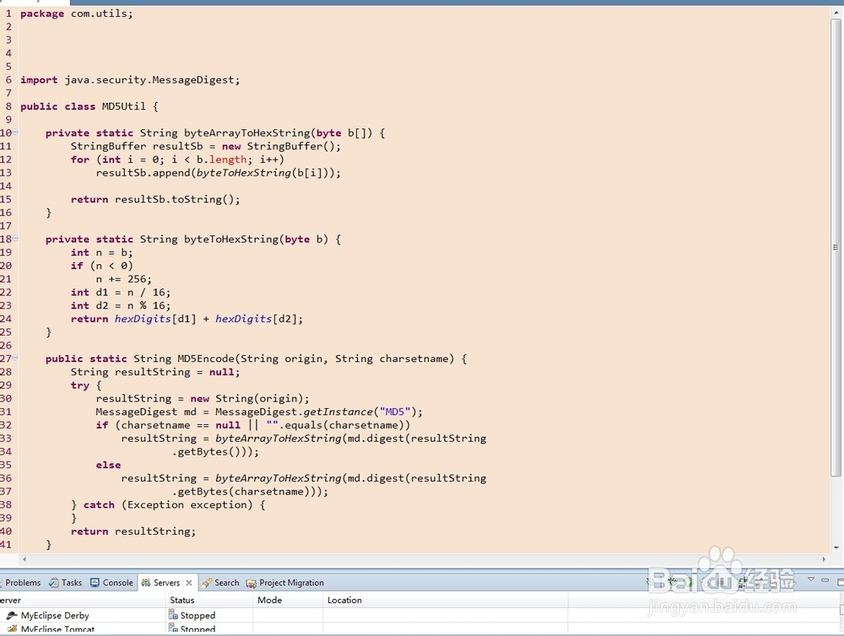This screenshot has width=844, height=636.
Task: Click 'return resultSb.toString();' line
Action: pos(155,199)
